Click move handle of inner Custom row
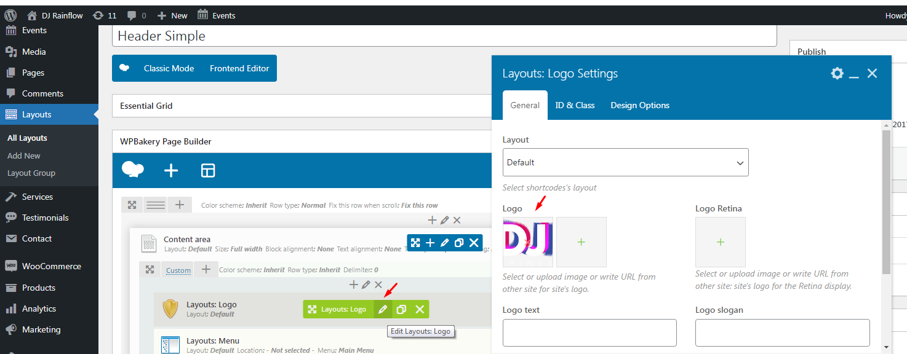The image size is (907, 354). [150, 269]
